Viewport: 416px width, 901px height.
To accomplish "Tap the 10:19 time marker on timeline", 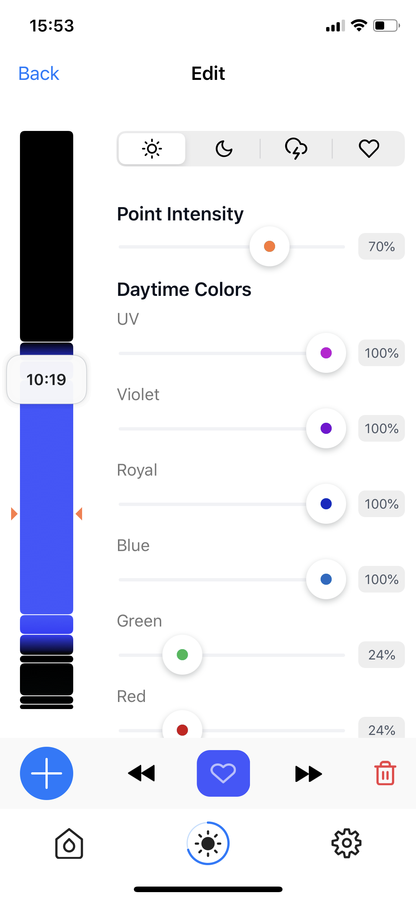I will pos(47,379).
